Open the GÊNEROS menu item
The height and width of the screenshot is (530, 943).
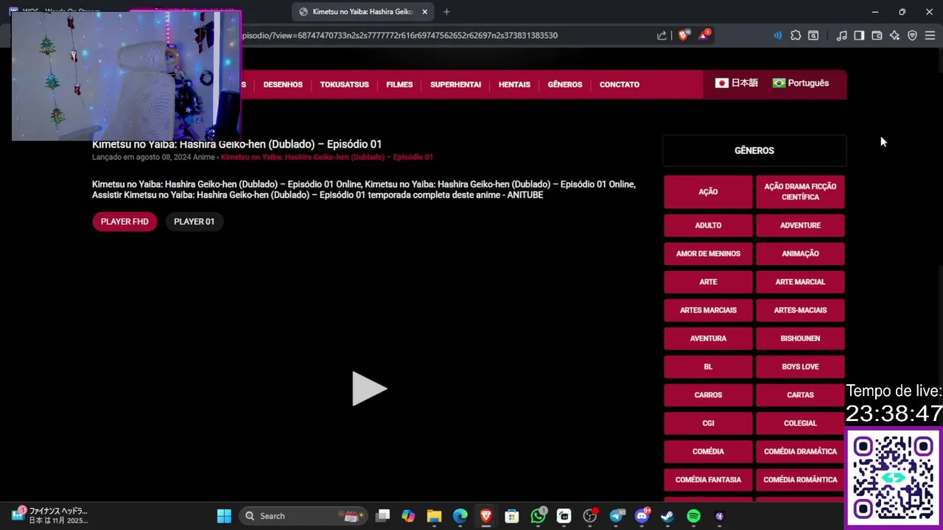coord(565,85)
